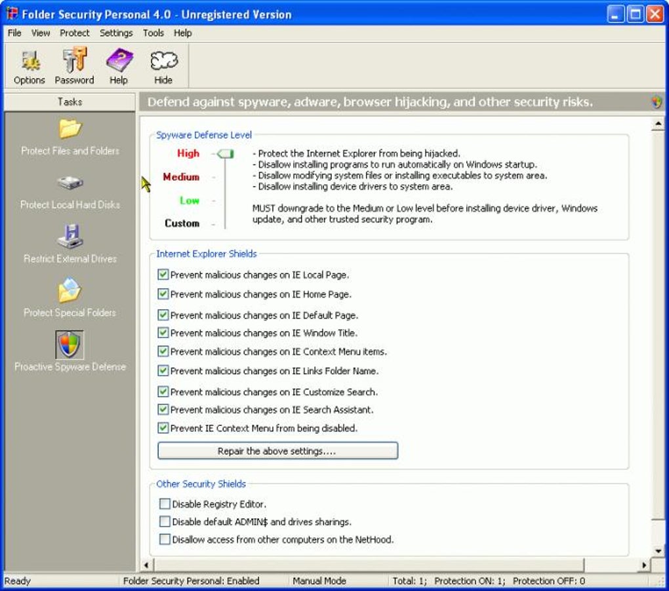669x591 pixels.
Task: Click the vertical scrollbar up arrow
Action: (x=659, y=124)
